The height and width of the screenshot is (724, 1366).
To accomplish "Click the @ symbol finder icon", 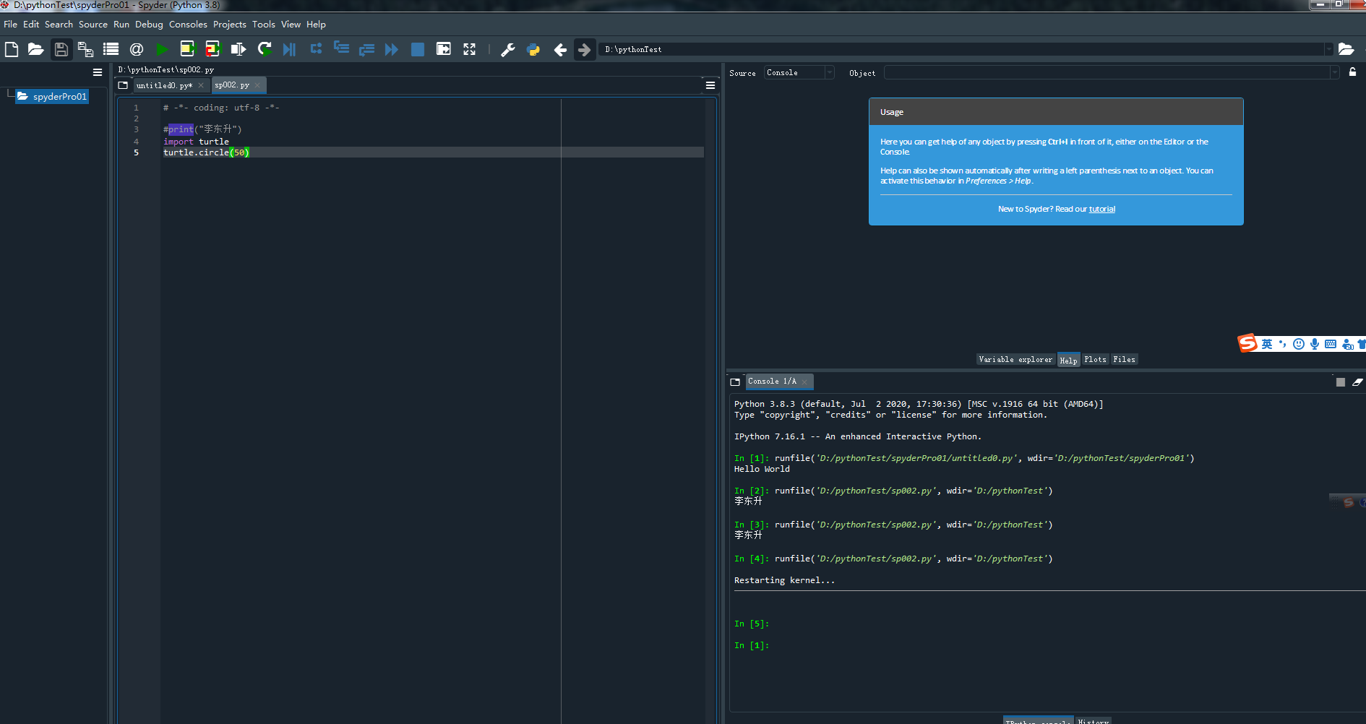I will pos(136,49).
